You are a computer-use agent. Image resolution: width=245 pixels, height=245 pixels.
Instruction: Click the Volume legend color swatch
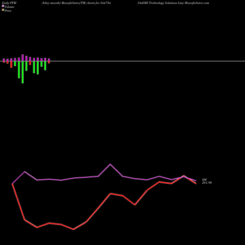[3, 6]
